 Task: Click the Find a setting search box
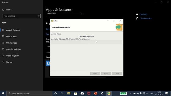(21, 16)
